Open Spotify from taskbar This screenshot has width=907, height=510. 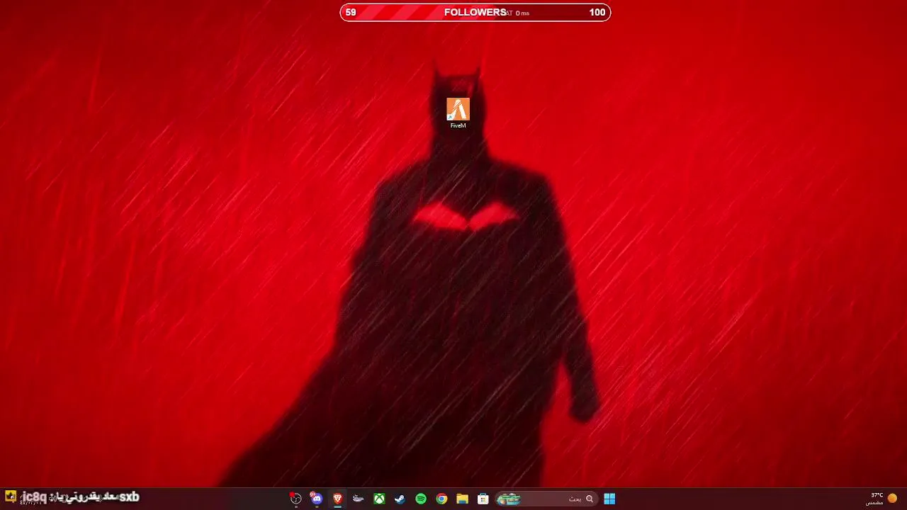421,499
